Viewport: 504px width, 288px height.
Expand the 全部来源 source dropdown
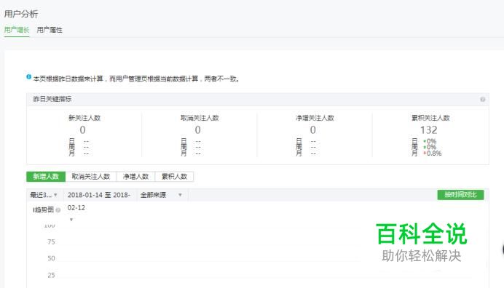click(162, 195)
